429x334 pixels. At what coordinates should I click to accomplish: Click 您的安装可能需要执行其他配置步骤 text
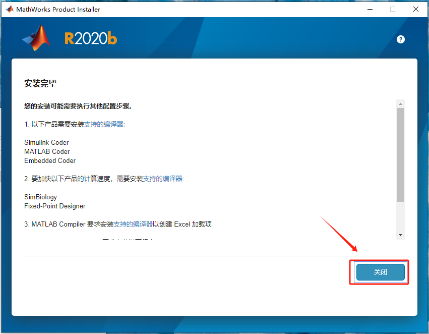(78, 106)
